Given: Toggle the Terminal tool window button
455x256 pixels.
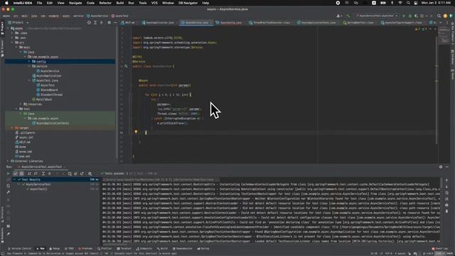Looking at the screenshot, I should 124,249.
